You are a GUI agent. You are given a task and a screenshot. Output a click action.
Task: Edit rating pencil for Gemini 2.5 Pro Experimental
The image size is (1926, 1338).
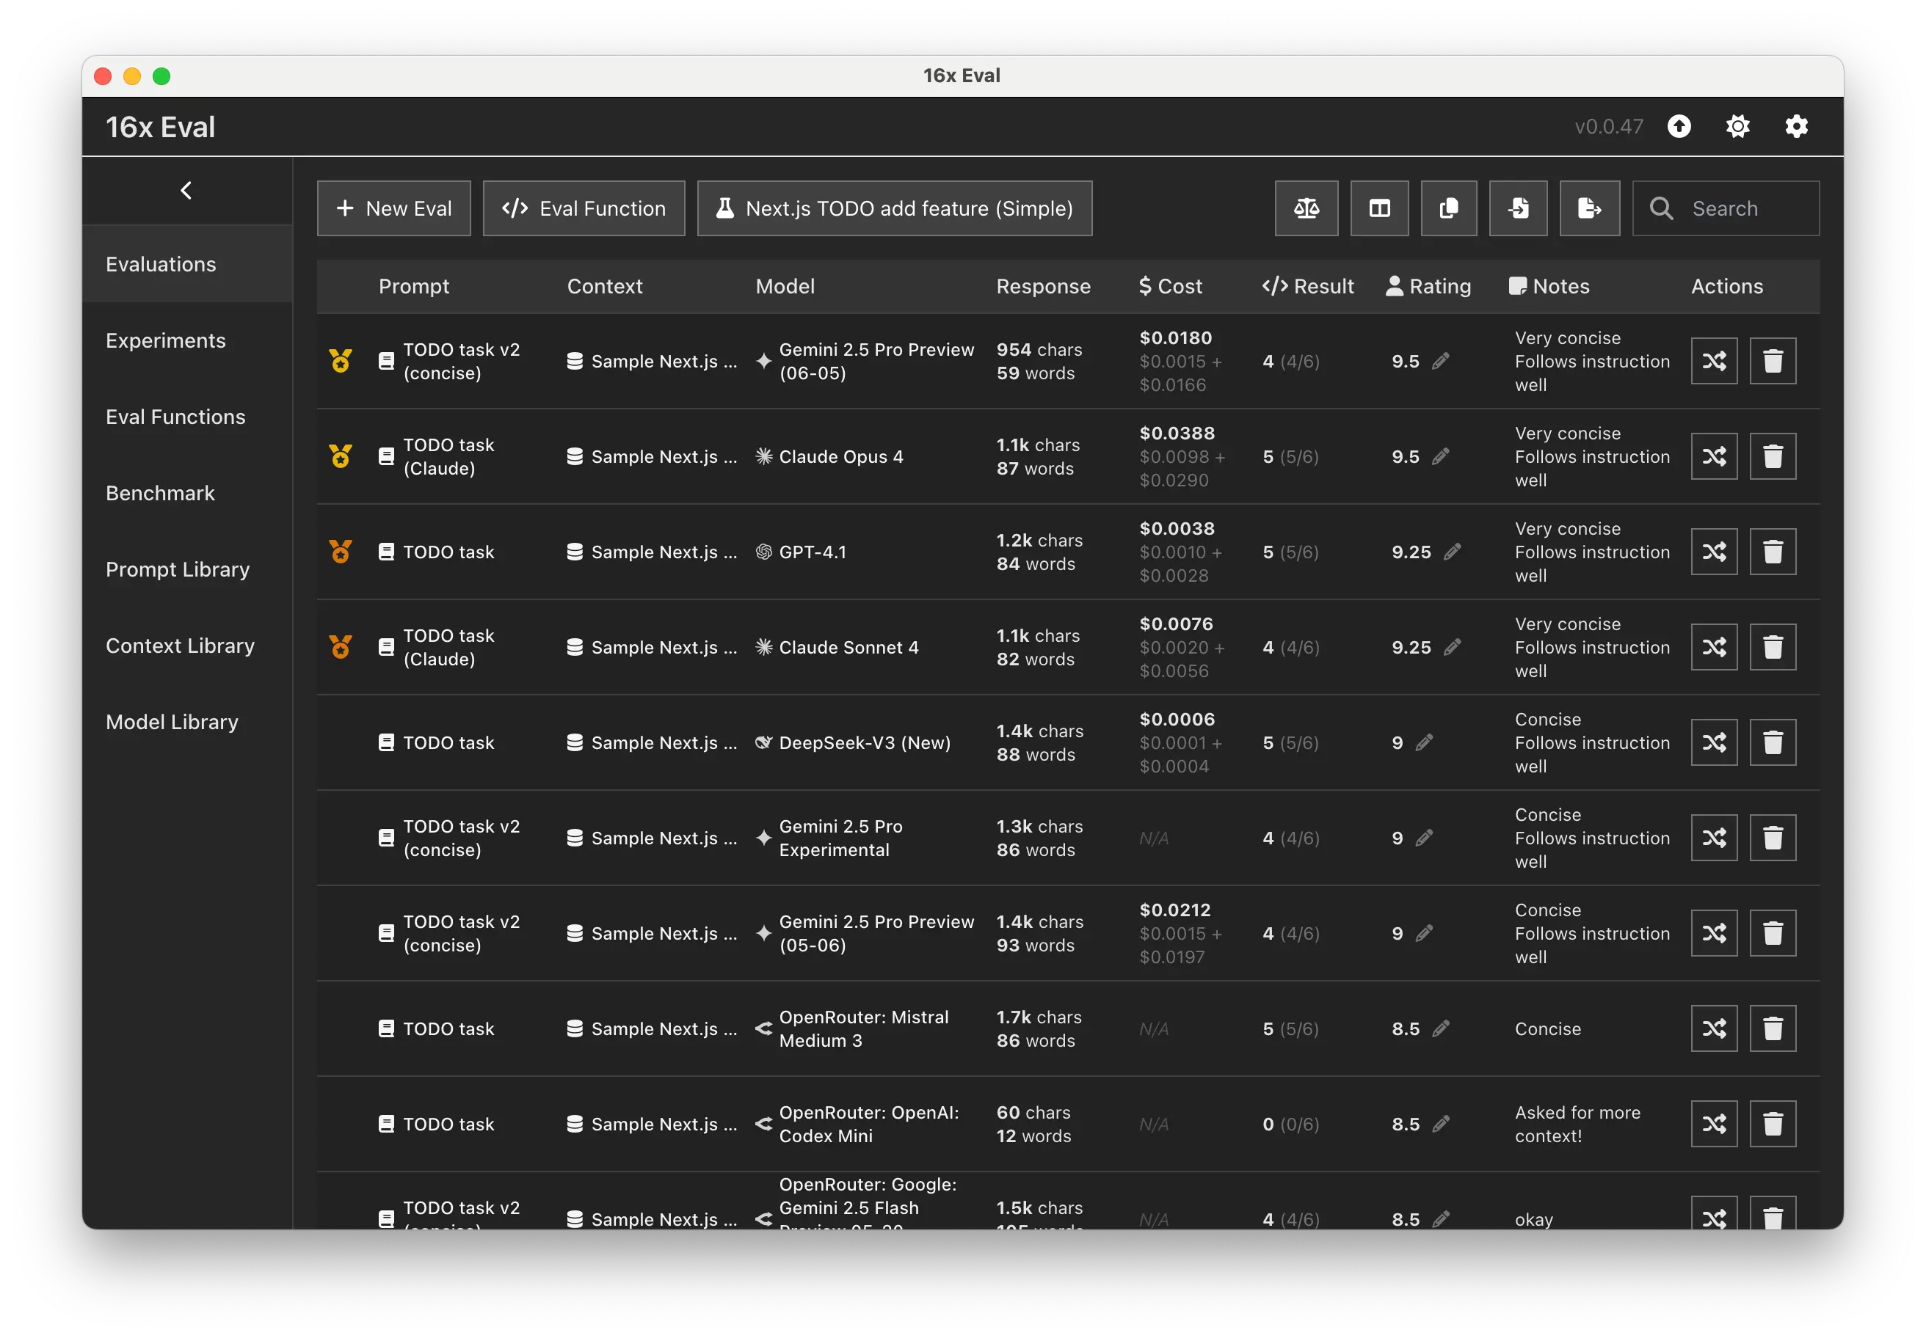1423,838
